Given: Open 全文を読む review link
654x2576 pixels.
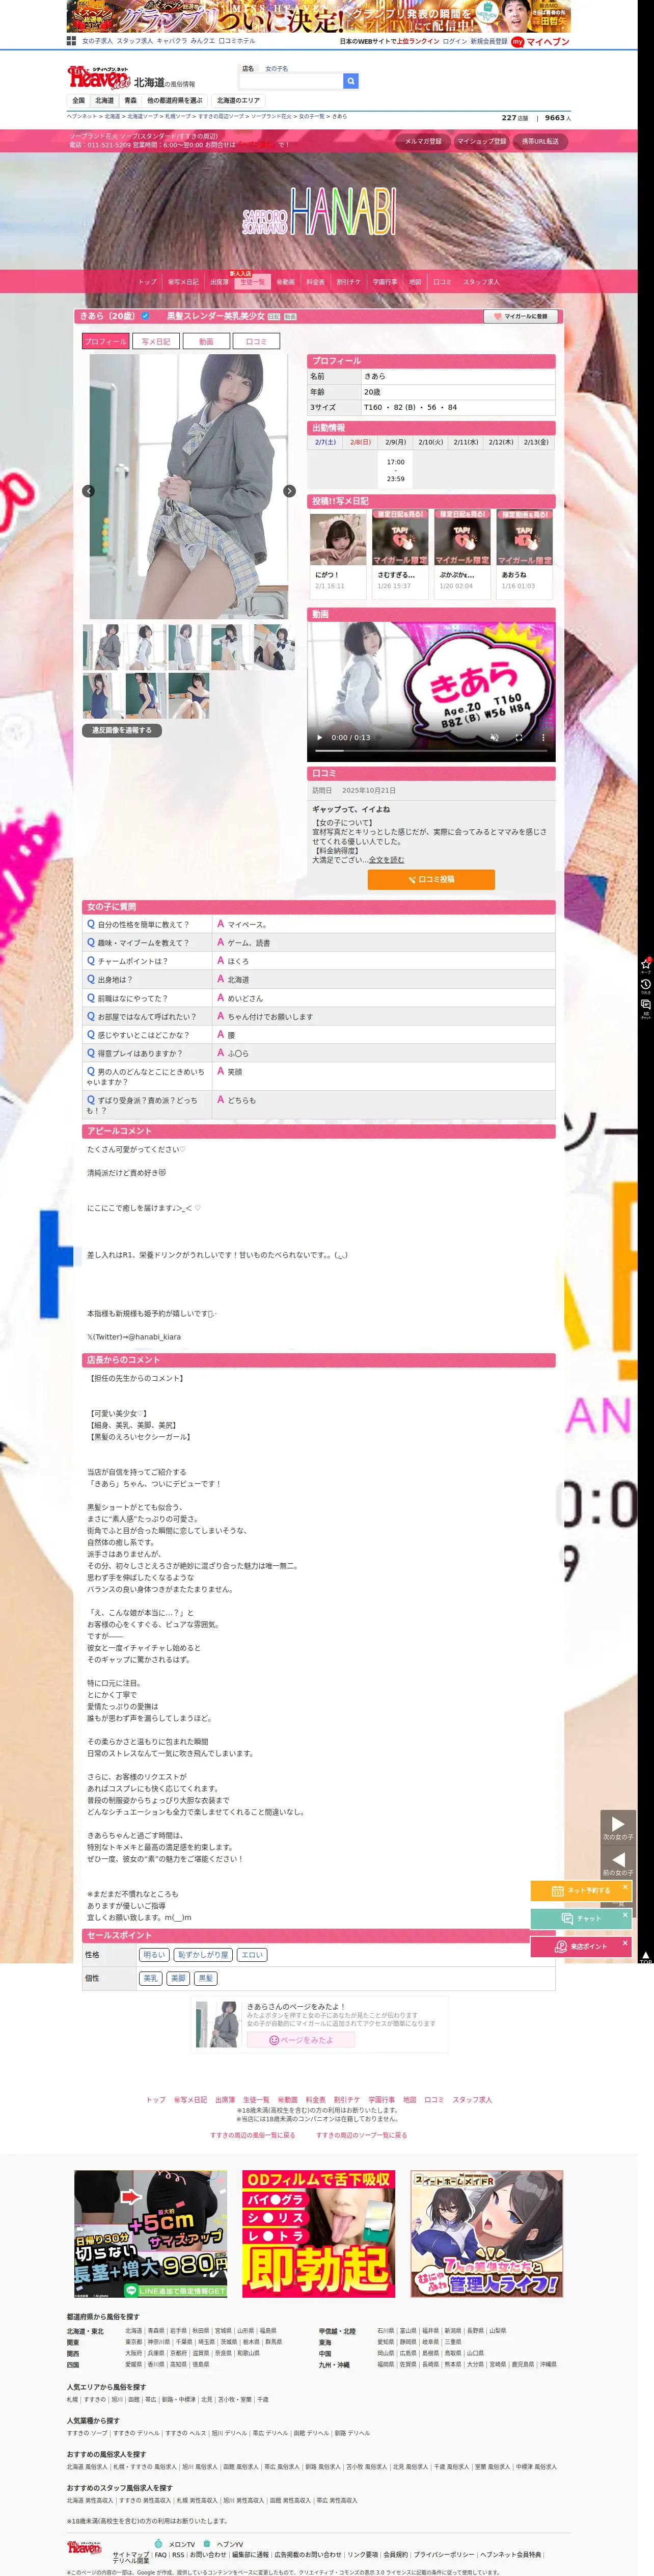Looking at the screenshot, I should [x=386, y=860].
